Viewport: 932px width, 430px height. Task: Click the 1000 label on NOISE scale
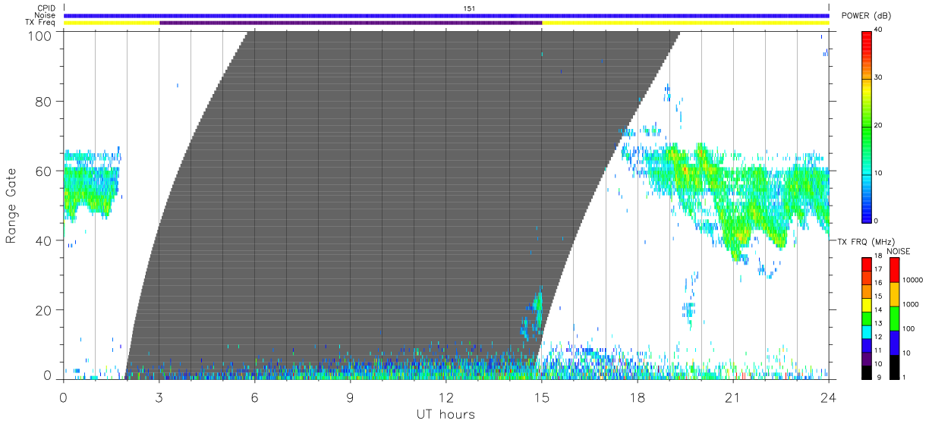(912, 304)
